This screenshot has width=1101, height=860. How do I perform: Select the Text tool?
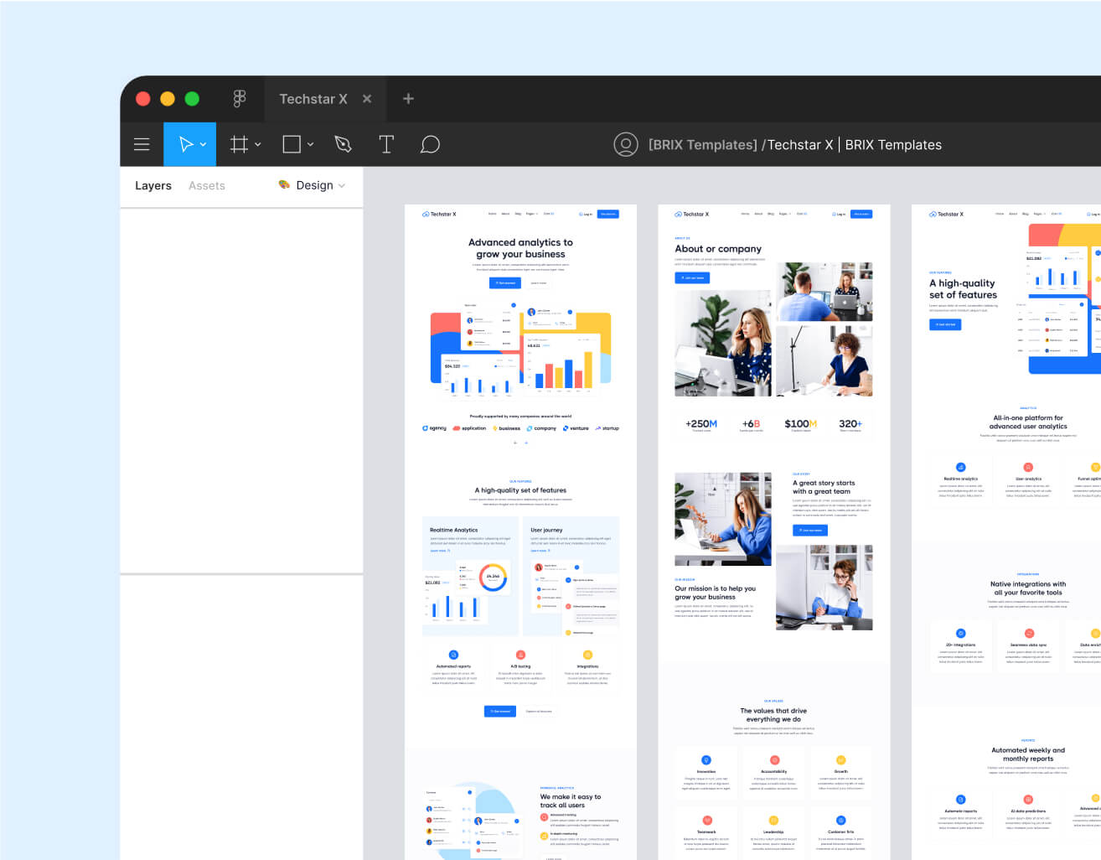tap(386, 143)
